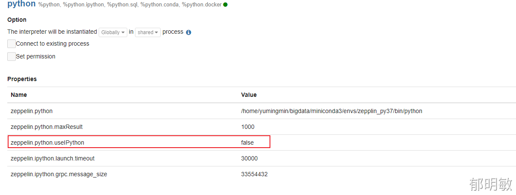Click the Properties section heading
Screen dimensions: 516x195
[x=22, y=79]
